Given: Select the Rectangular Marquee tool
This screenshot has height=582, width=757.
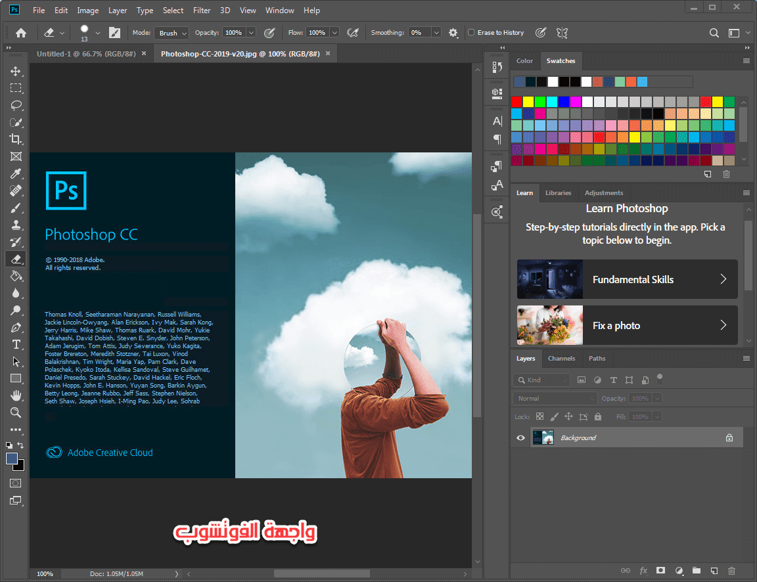Looking at the screenshot, I should (x=16, y=88).
